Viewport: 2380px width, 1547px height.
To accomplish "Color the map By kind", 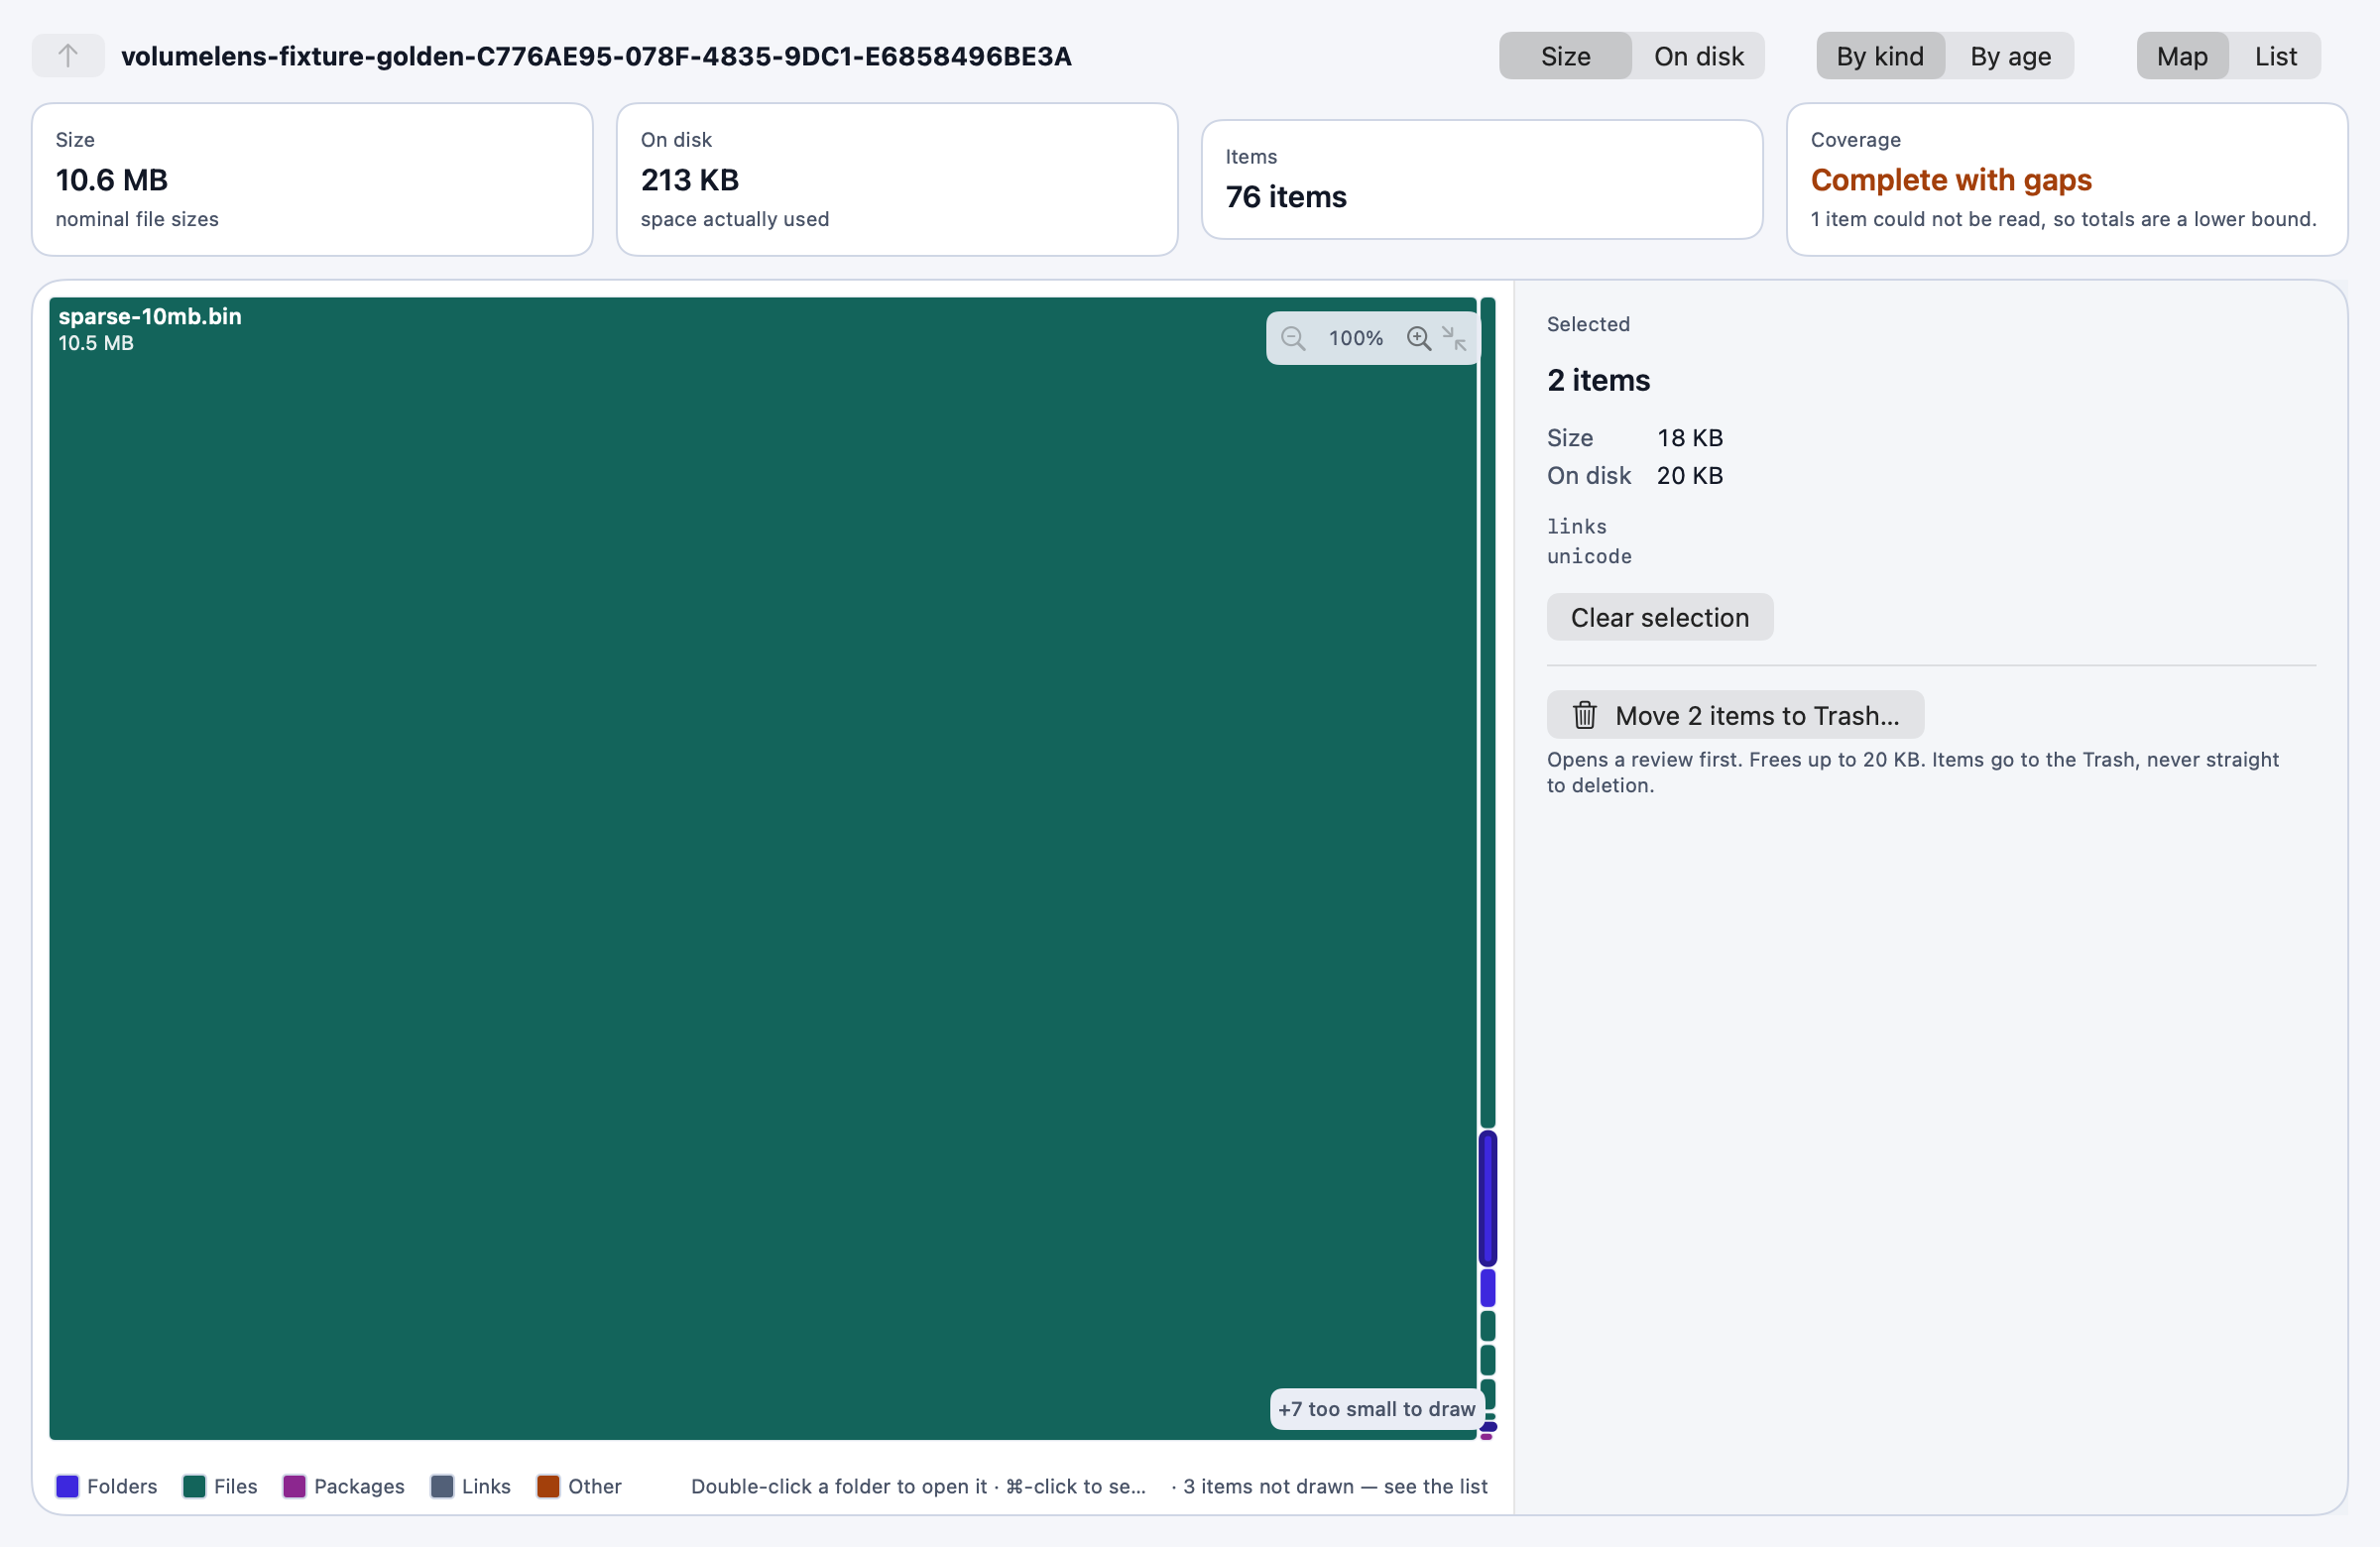I will pos(1880,56).
